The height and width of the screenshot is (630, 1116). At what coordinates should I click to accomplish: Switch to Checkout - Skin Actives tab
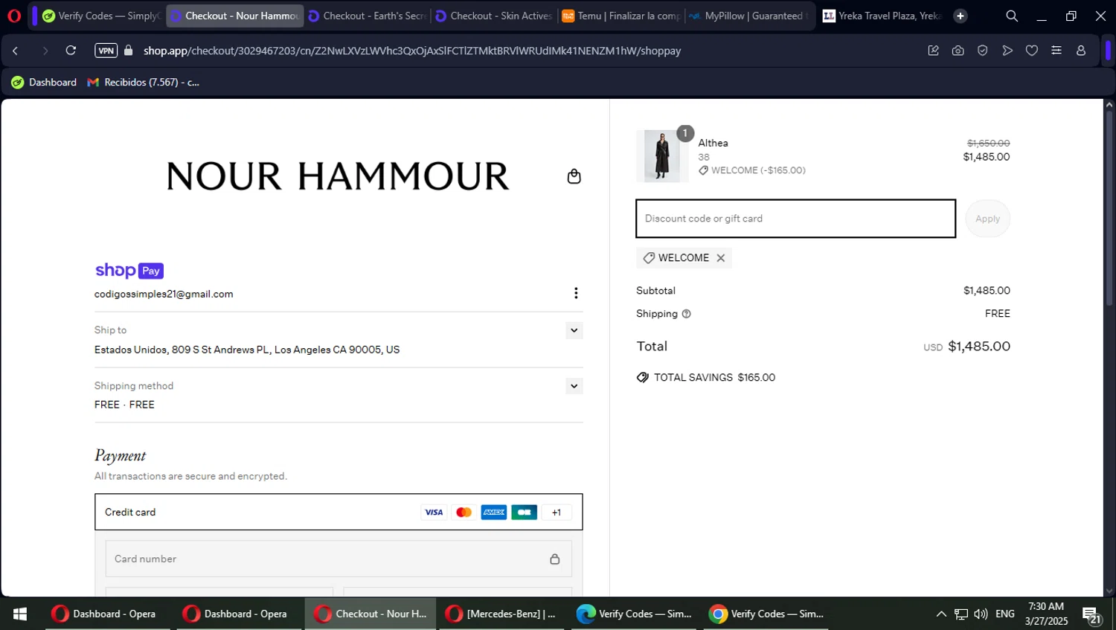pyautogui.click(x=494, y=16)
